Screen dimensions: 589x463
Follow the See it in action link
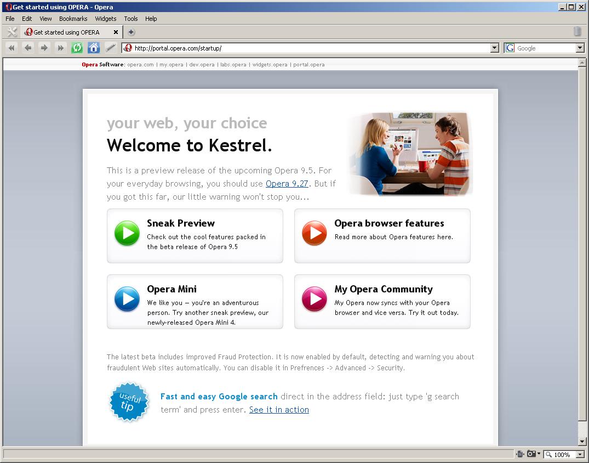(279, 410)
